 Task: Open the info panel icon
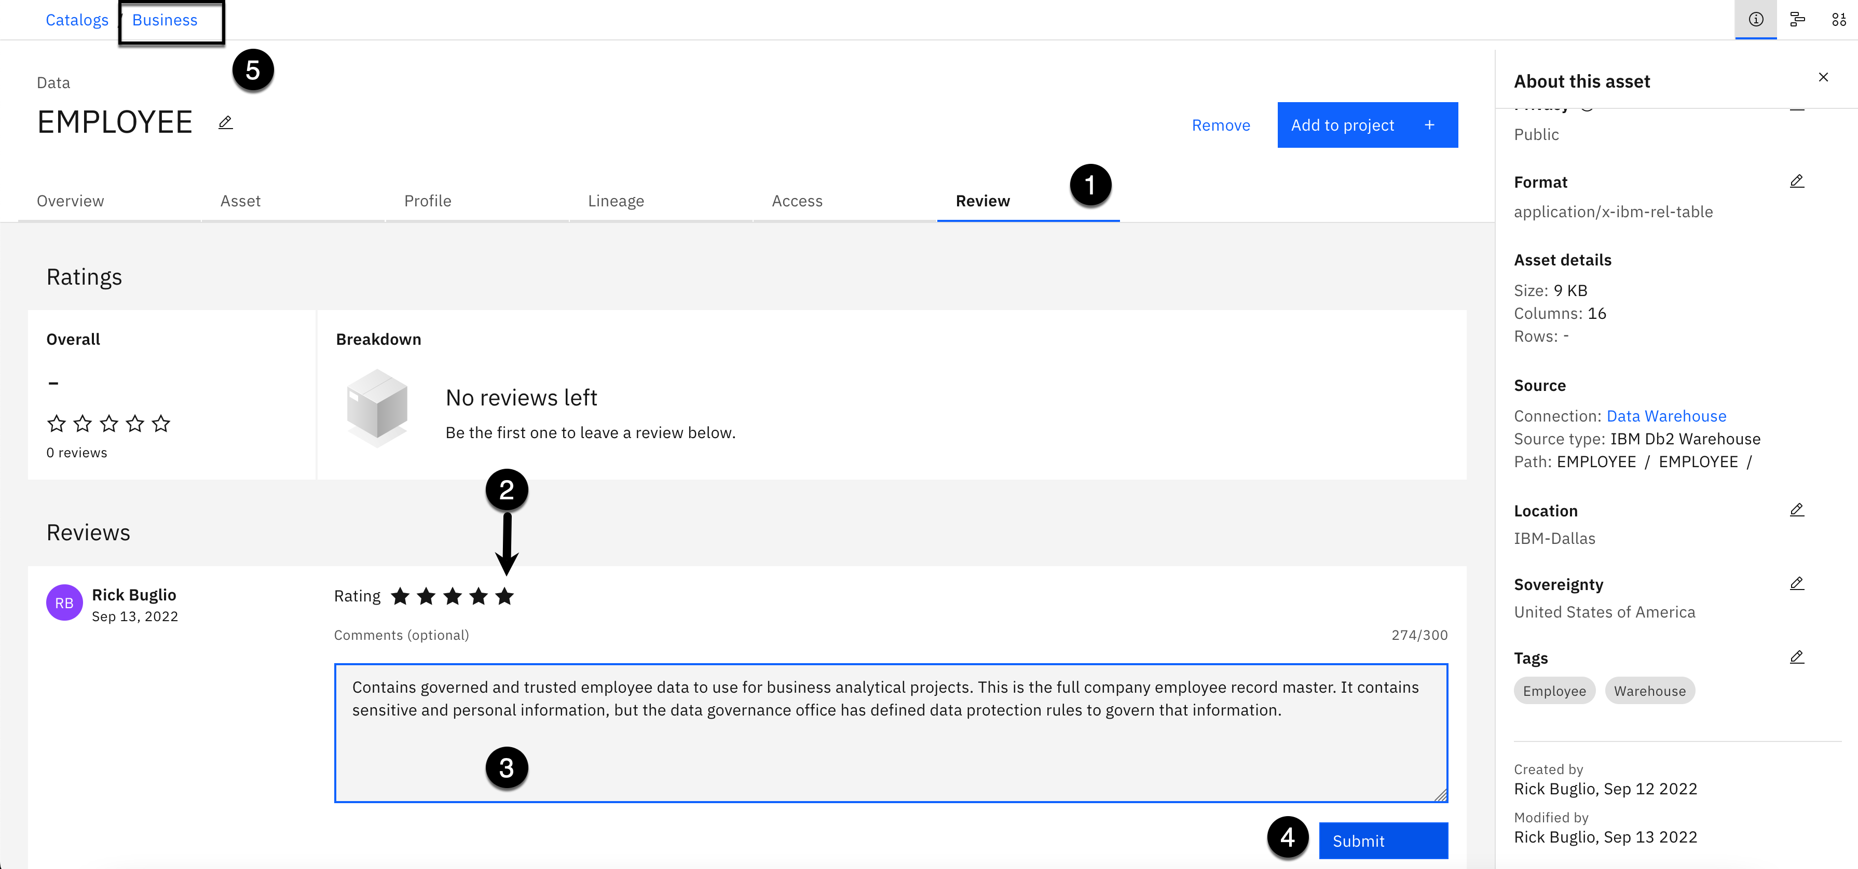1756,20
